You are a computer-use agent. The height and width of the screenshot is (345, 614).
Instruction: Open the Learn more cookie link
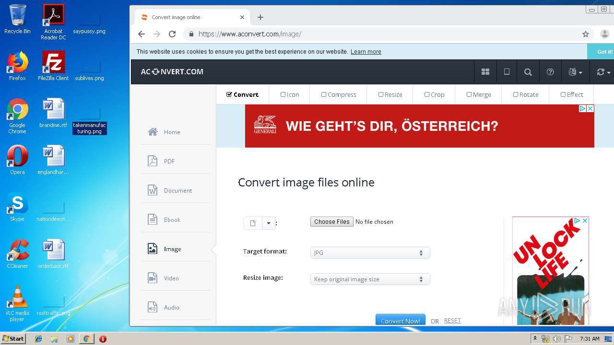click(x=366, y=52)
